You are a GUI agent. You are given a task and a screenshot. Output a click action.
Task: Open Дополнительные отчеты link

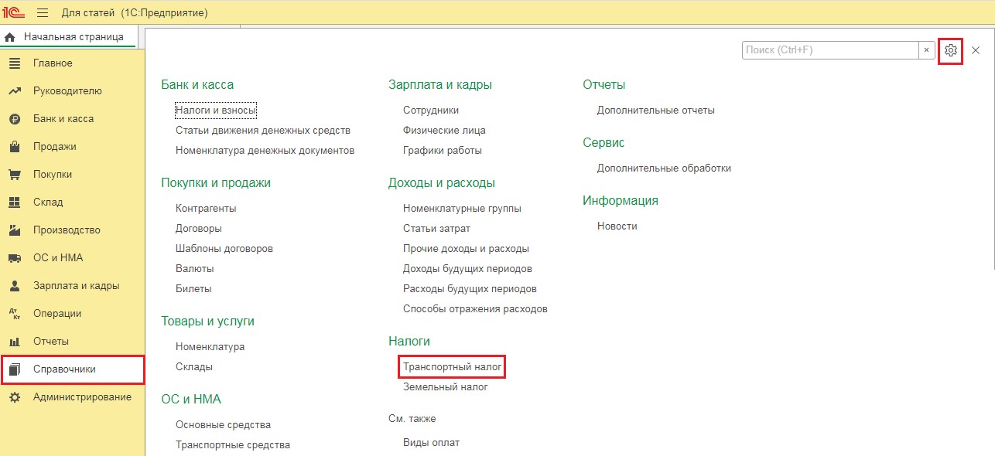point(656,111)
